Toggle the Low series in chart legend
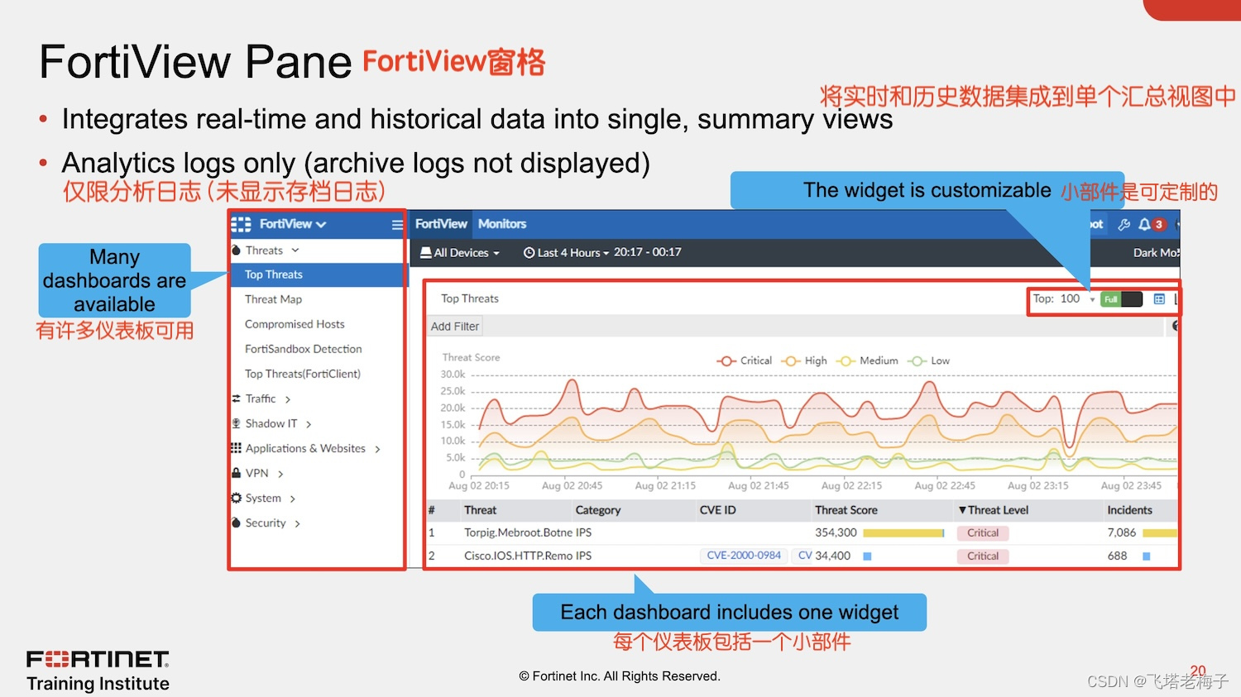Image resolution: width=1241 pixels, height=697 pixels. [928, 360]
